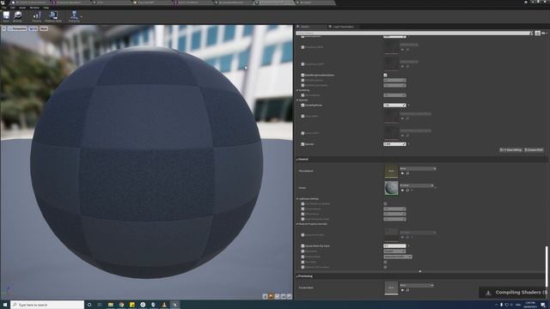Switch to the Details tab
The width and height of the screenshot is (550, 309).
pyautogui.click(x=305, y=27)
